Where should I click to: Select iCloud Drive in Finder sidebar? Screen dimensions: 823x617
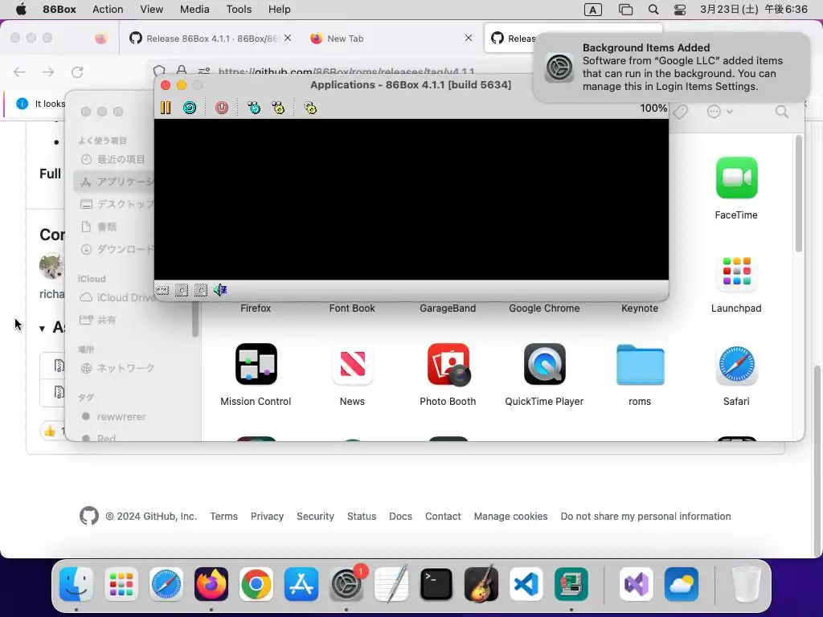(x=117, y=297)
